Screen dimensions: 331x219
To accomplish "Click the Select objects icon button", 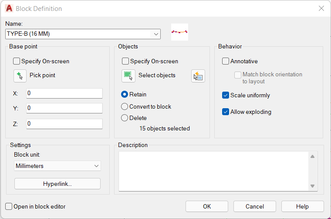I will coord(128,76).
